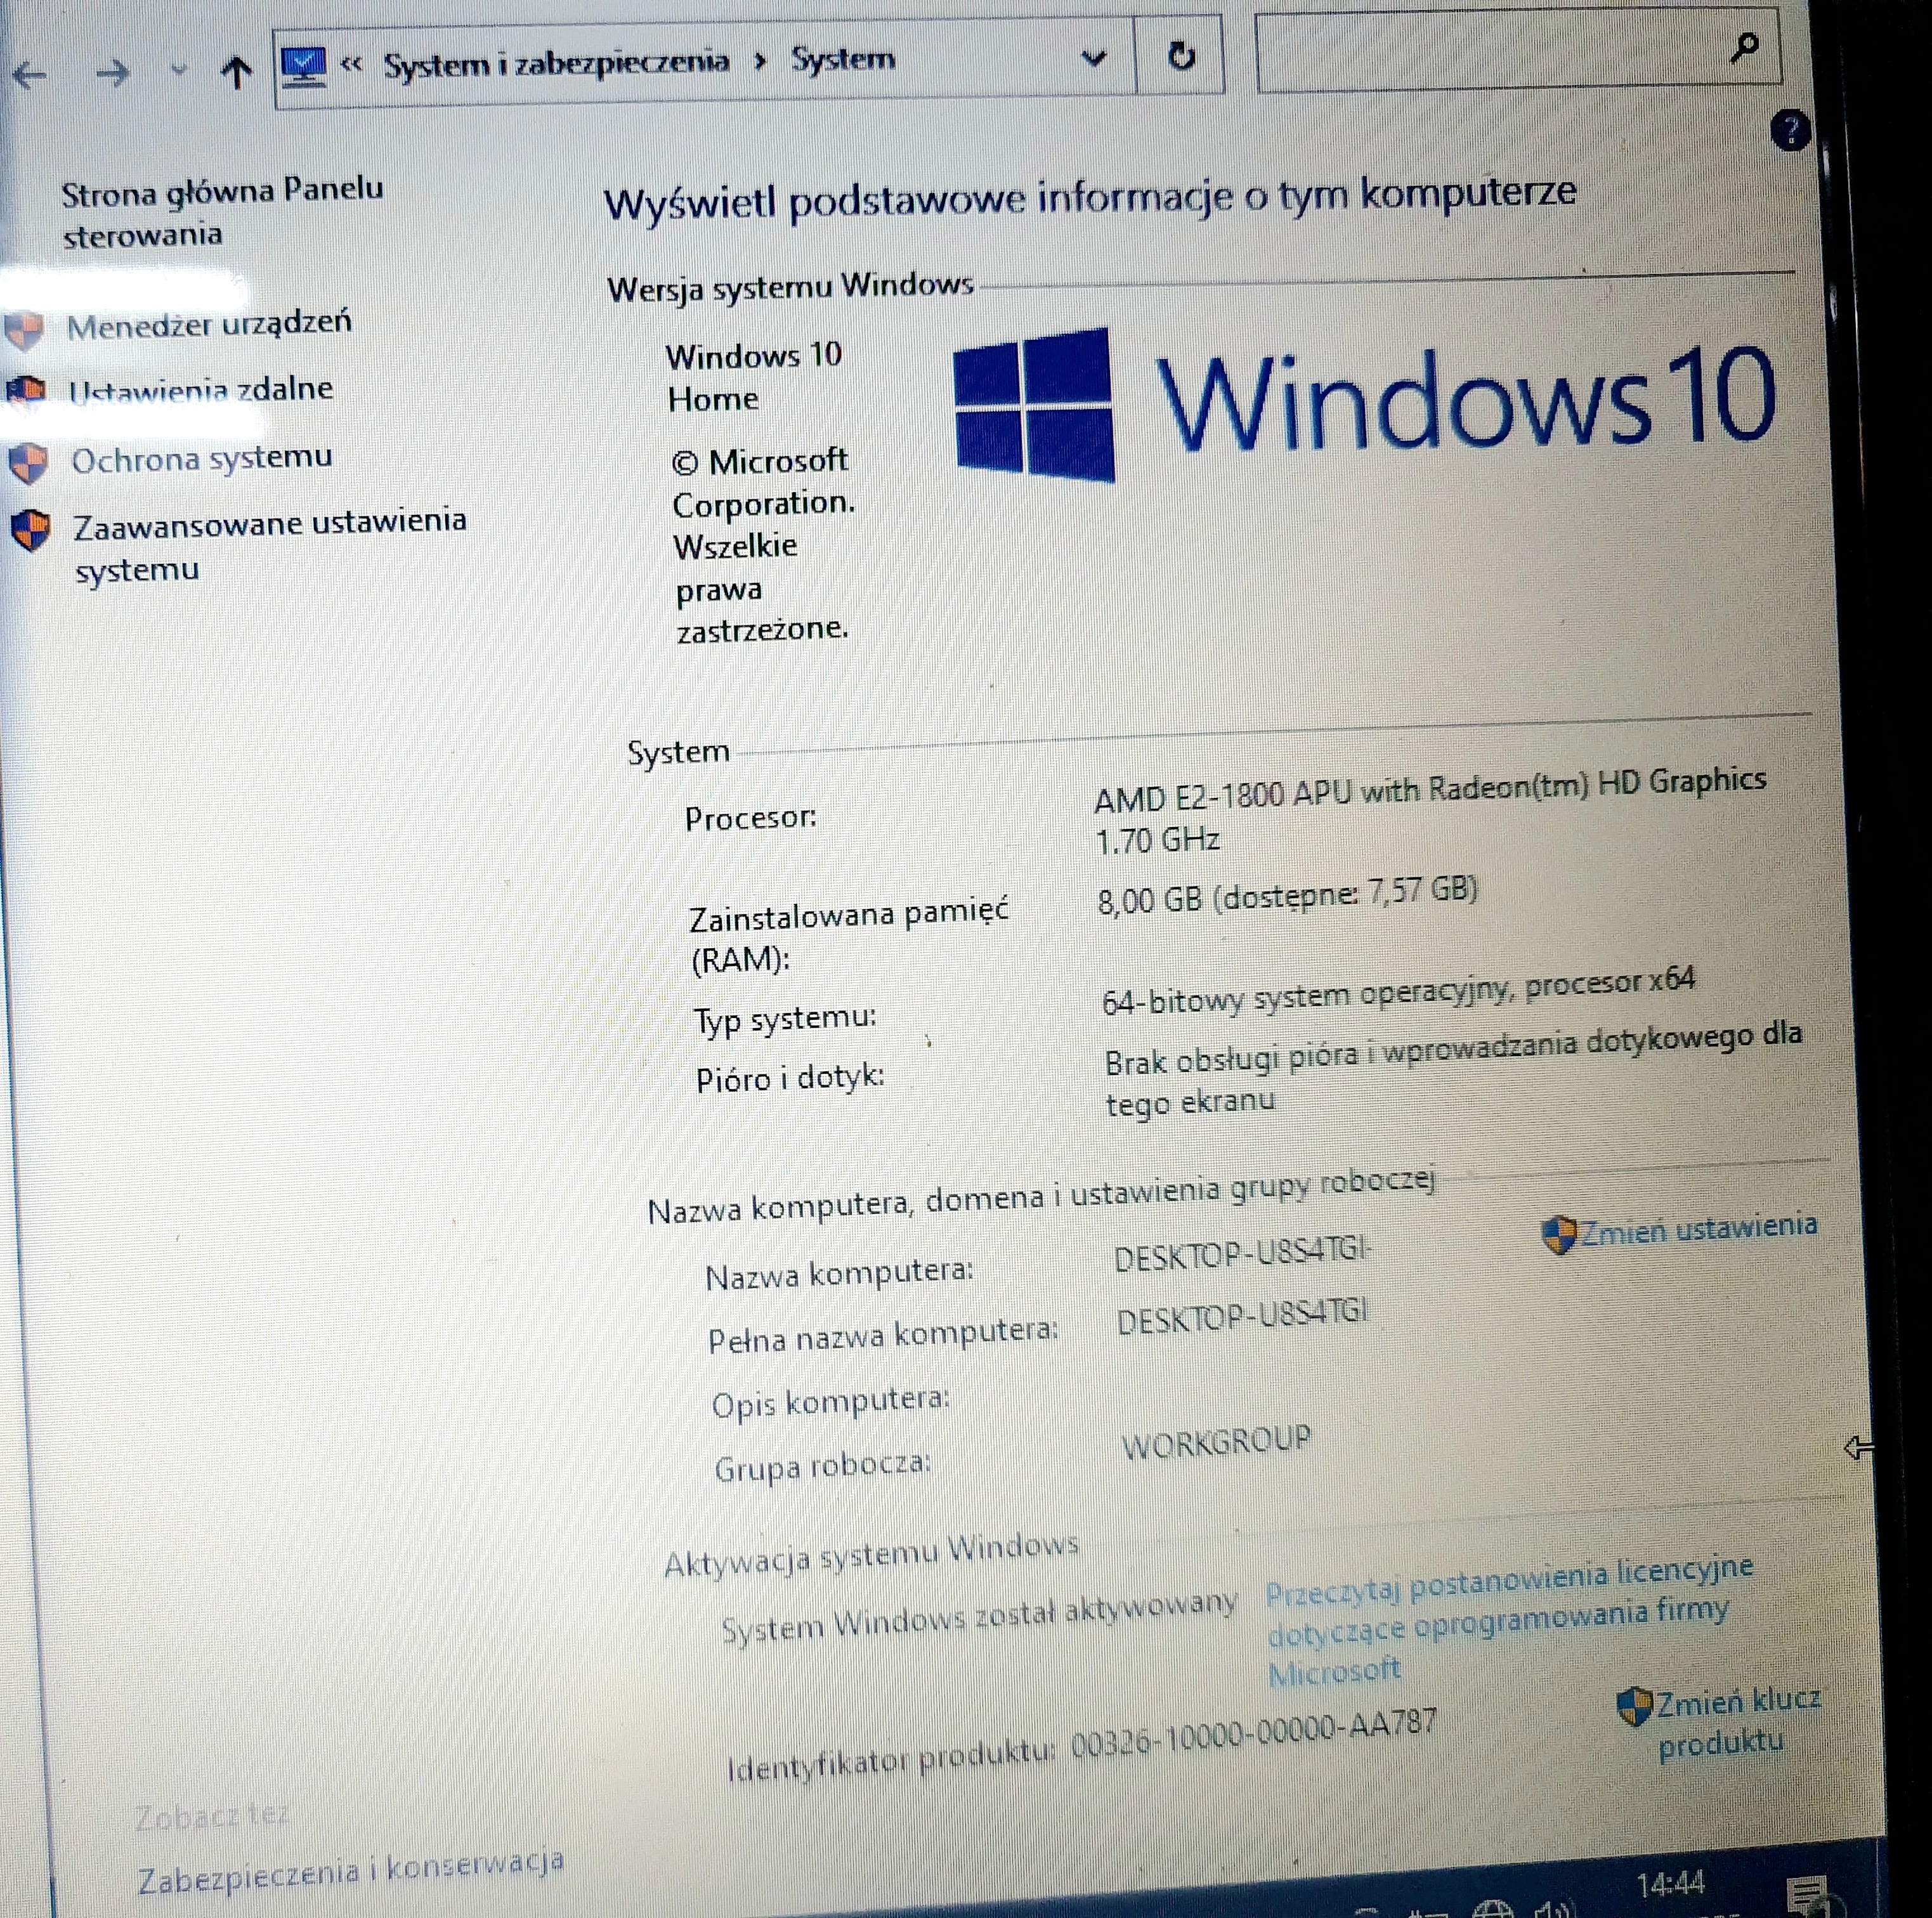Open 'Zaawansowane ustawienia systemu'
The height and width of the screenshot is (1918, 1932).
point(270,546)
